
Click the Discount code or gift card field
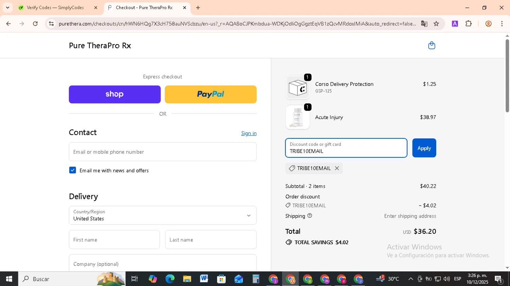point(346,148)
